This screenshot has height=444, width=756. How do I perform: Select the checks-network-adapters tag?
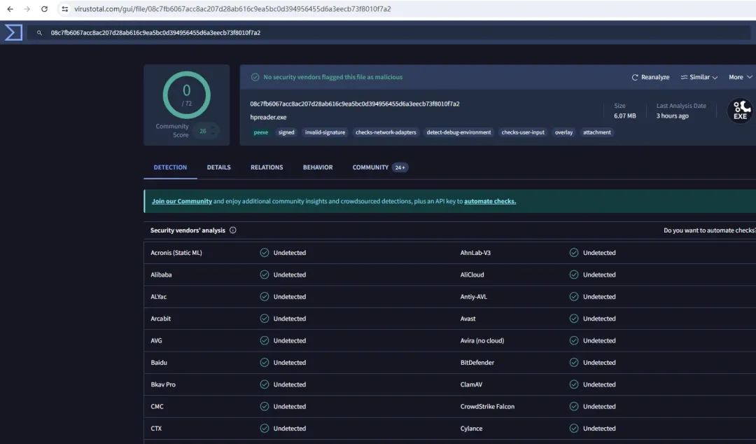(386, 132)
